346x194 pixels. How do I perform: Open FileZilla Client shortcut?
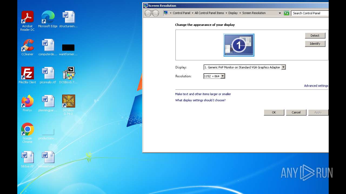[27, 75]
